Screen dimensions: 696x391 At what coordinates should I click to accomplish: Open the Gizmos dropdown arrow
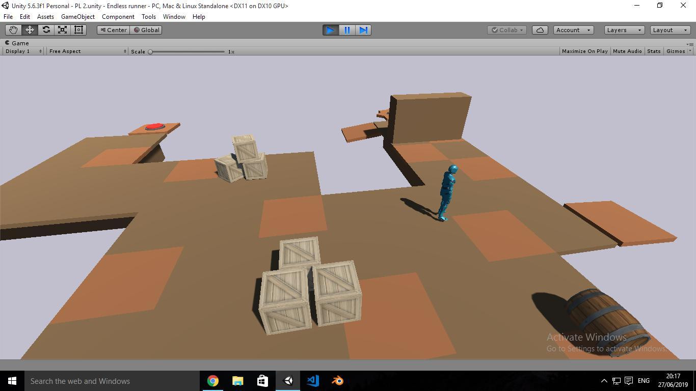pyautogui.click(x=690, y=51)
